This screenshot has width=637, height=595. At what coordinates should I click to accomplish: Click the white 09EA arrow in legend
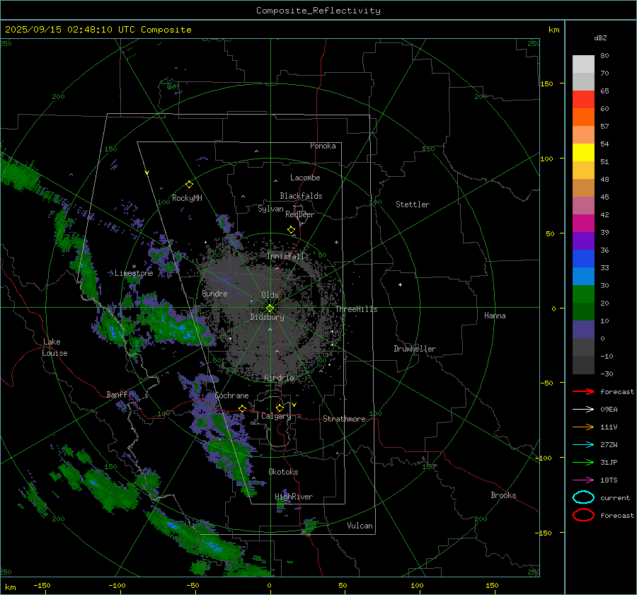coord(583,410)
